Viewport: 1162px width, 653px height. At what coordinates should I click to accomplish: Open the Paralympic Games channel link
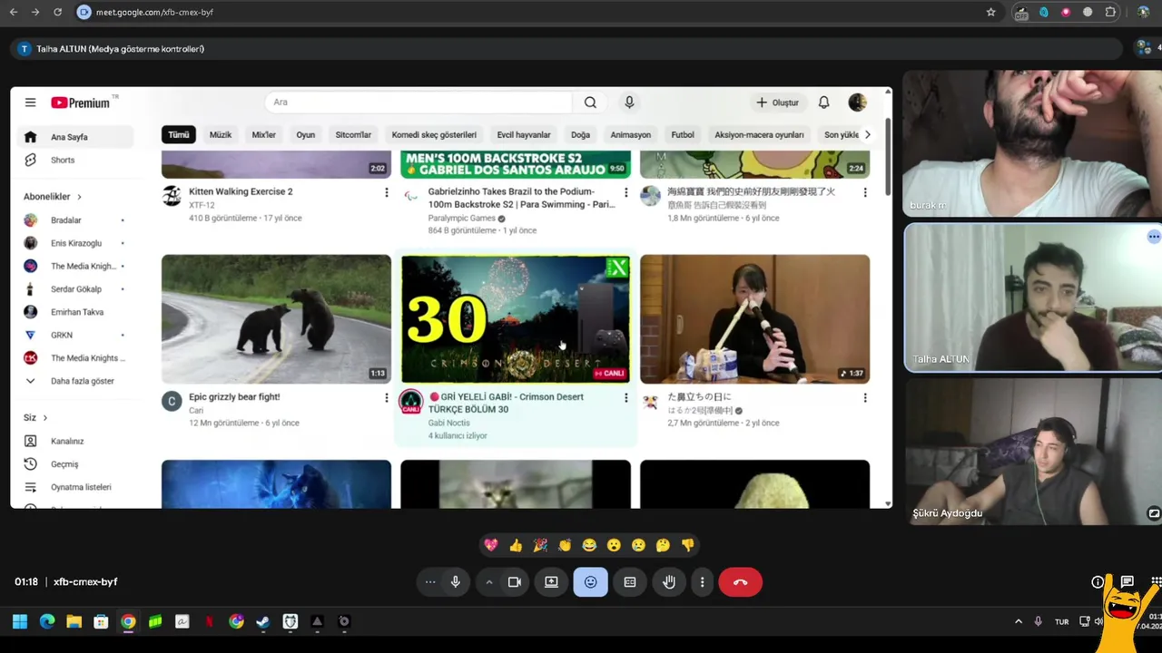[x=461, y=218]
